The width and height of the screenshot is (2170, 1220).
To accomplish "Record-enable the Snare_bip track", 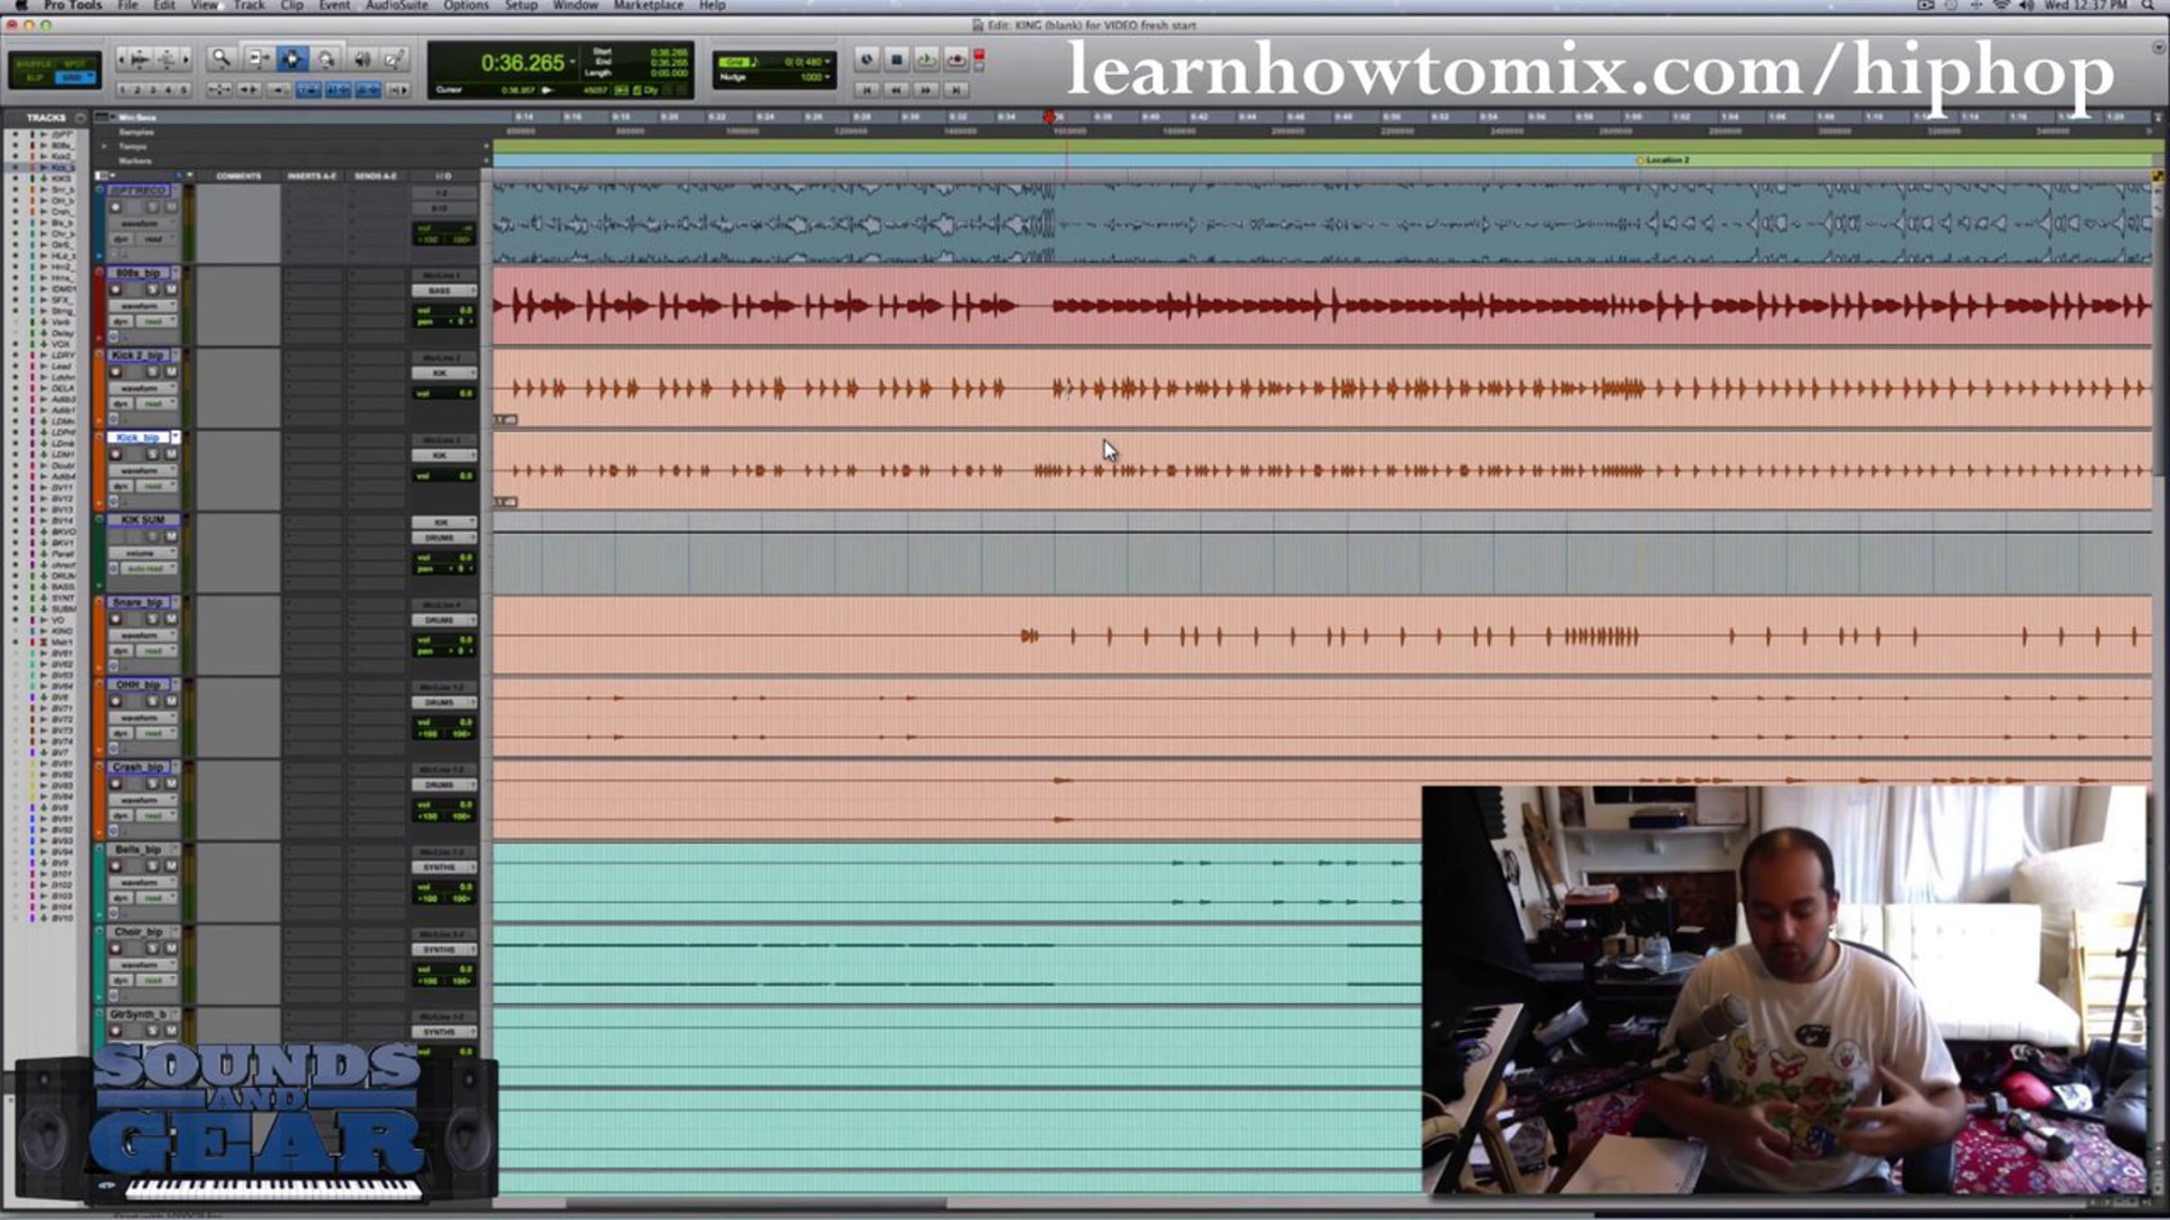I will (116, 619).
